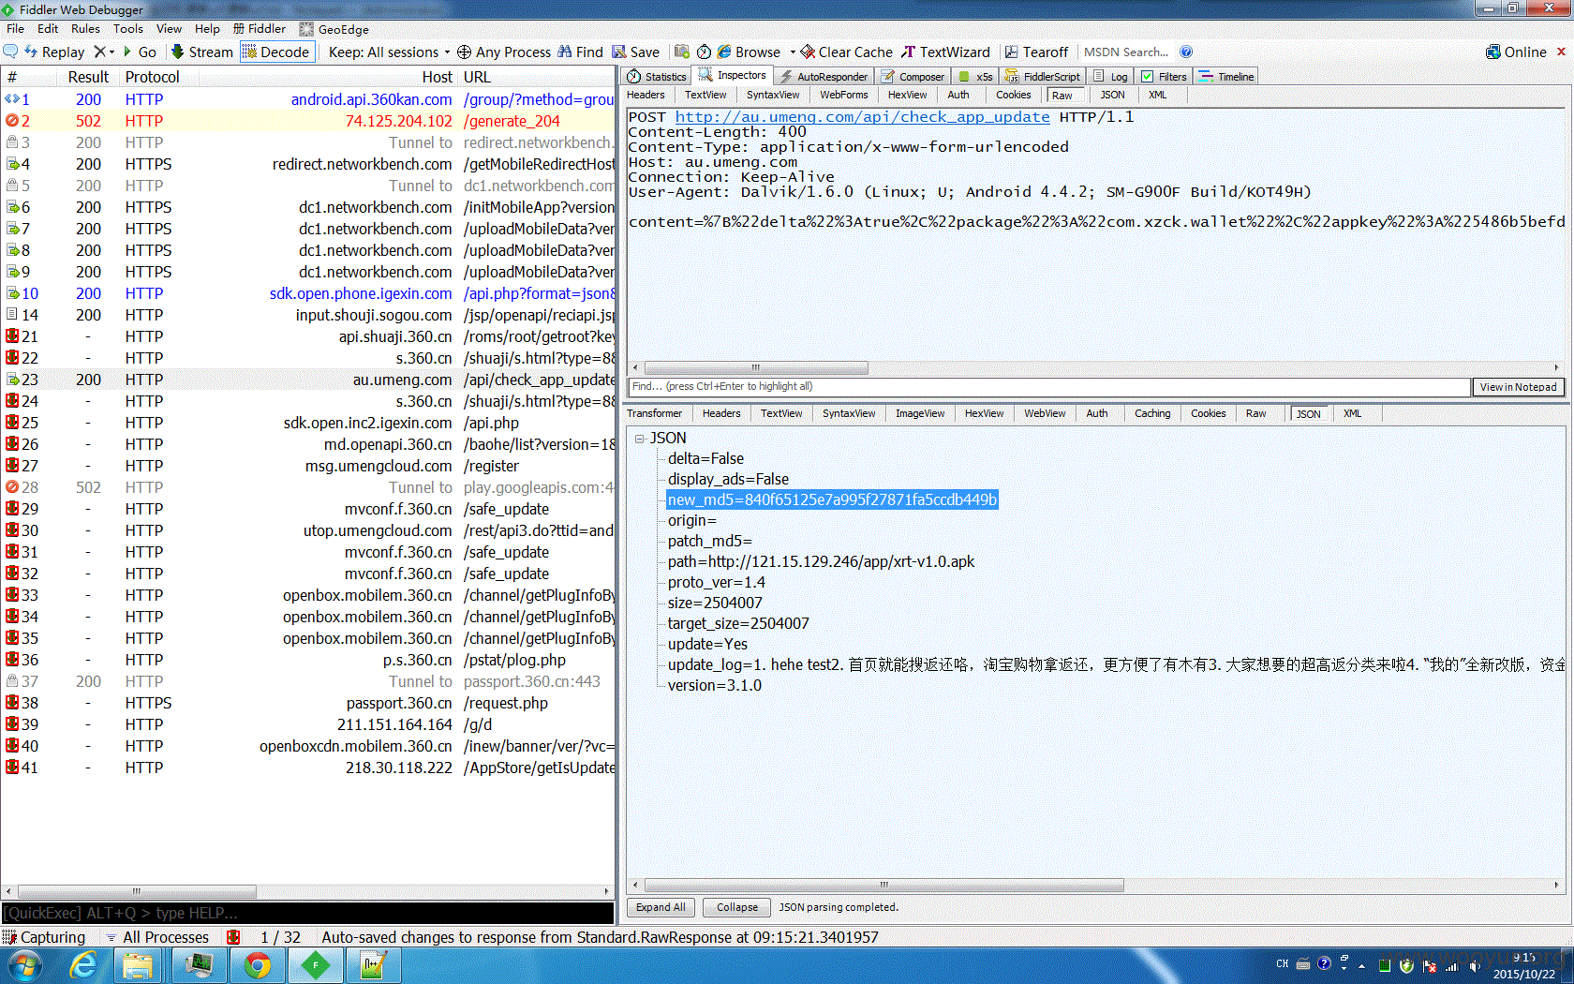Screen dimensions: 1574x984
Task: Select session 23 au.umeng.com row
Action: click(308, 380)
